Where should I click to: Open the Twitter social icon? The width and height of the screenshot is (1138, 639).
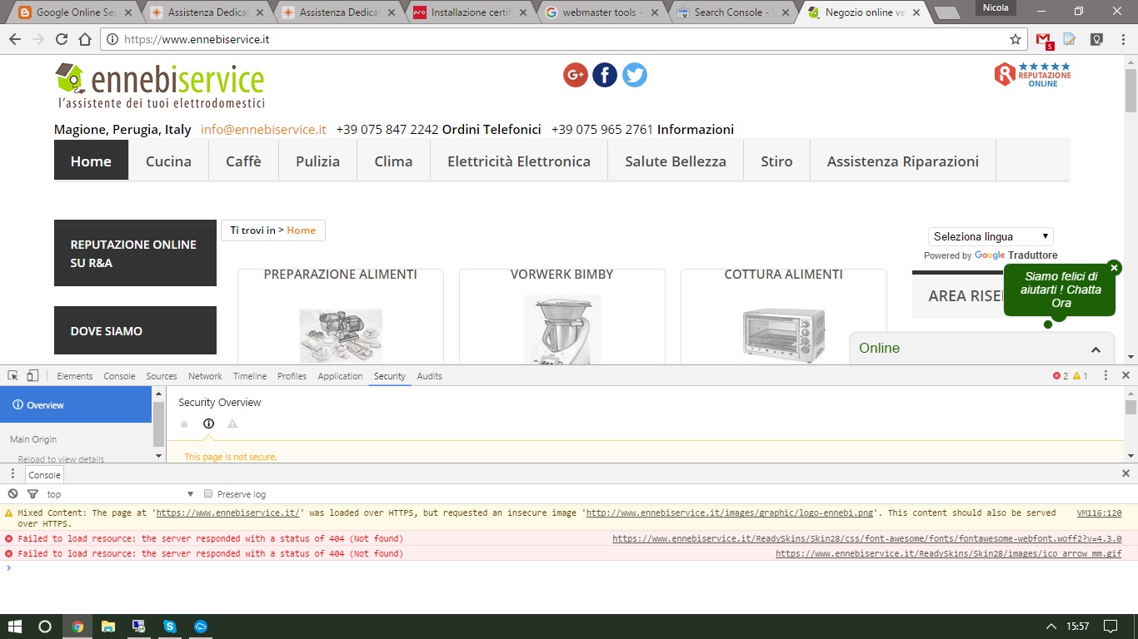(x=635, y=75)
